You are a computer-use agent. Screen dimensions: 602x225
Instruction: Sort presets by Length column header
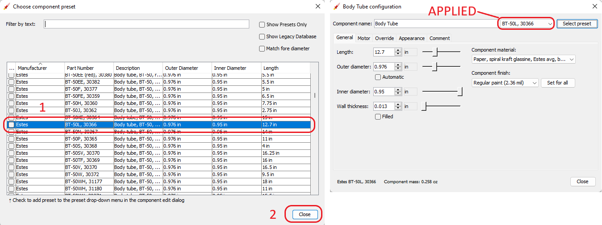click(285, 68)
